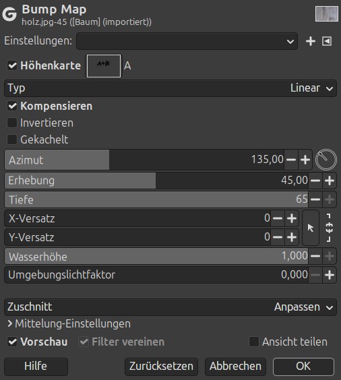Increase Umgebungslichtfaktor with plus button
The width and height of the screenshot is (341, 380).
[330, 275]
